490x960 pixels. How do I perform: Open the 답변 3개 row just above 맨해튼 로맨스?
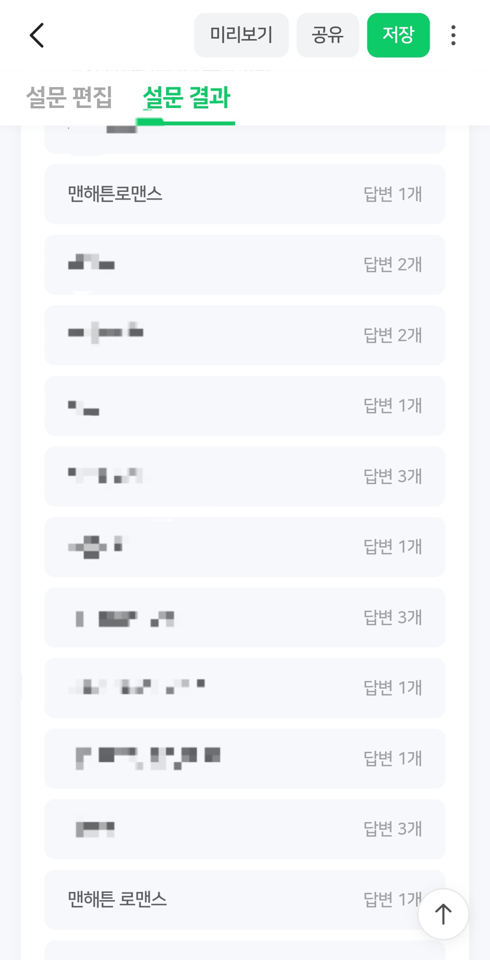coord(245,829)
